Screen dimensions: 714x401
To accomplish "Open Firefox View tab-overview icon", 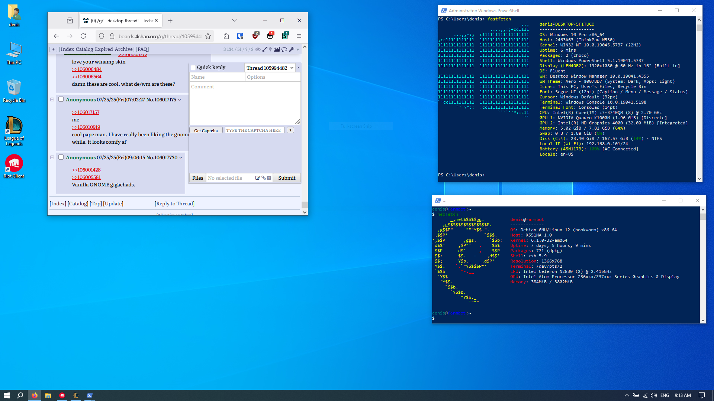I will (x=70, y=20).
